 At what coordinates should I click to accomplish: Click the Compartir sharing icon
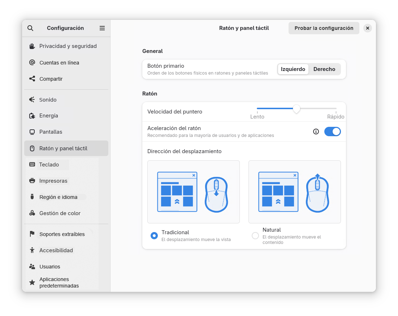(x=32, y=79)
